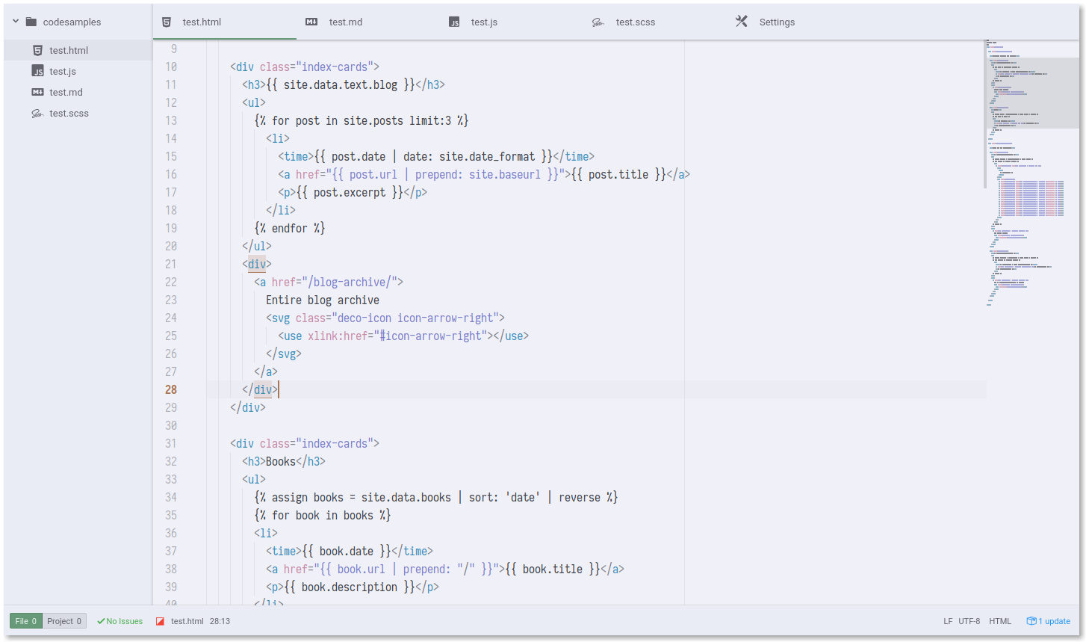Click '#icon-arrow-right' on line 25
This screenshot has height=642, width=1086.
(x=430, y=336)
